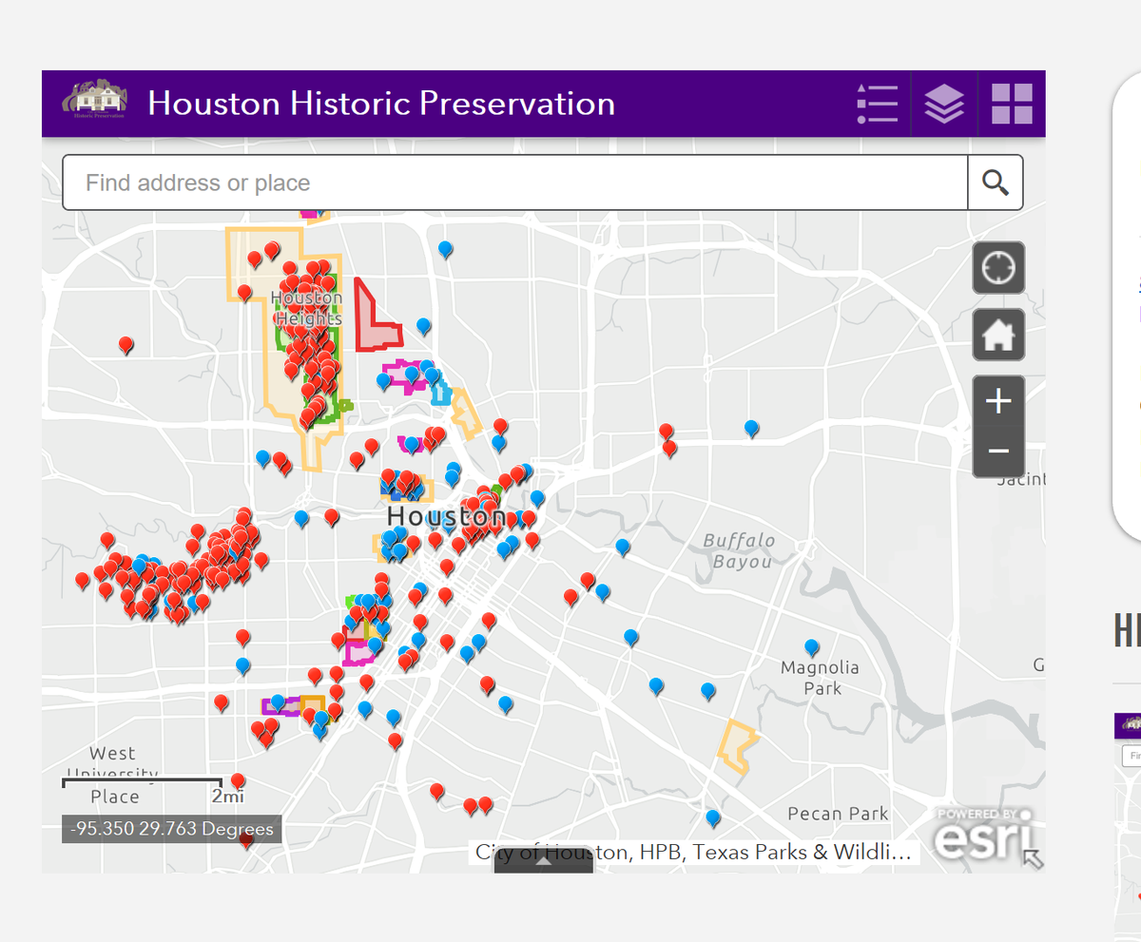Image resolution: width=1141 pixels, height=942 pixels.
Task: Click the Houston Historic Preservation title
Action: click(381, 103)
